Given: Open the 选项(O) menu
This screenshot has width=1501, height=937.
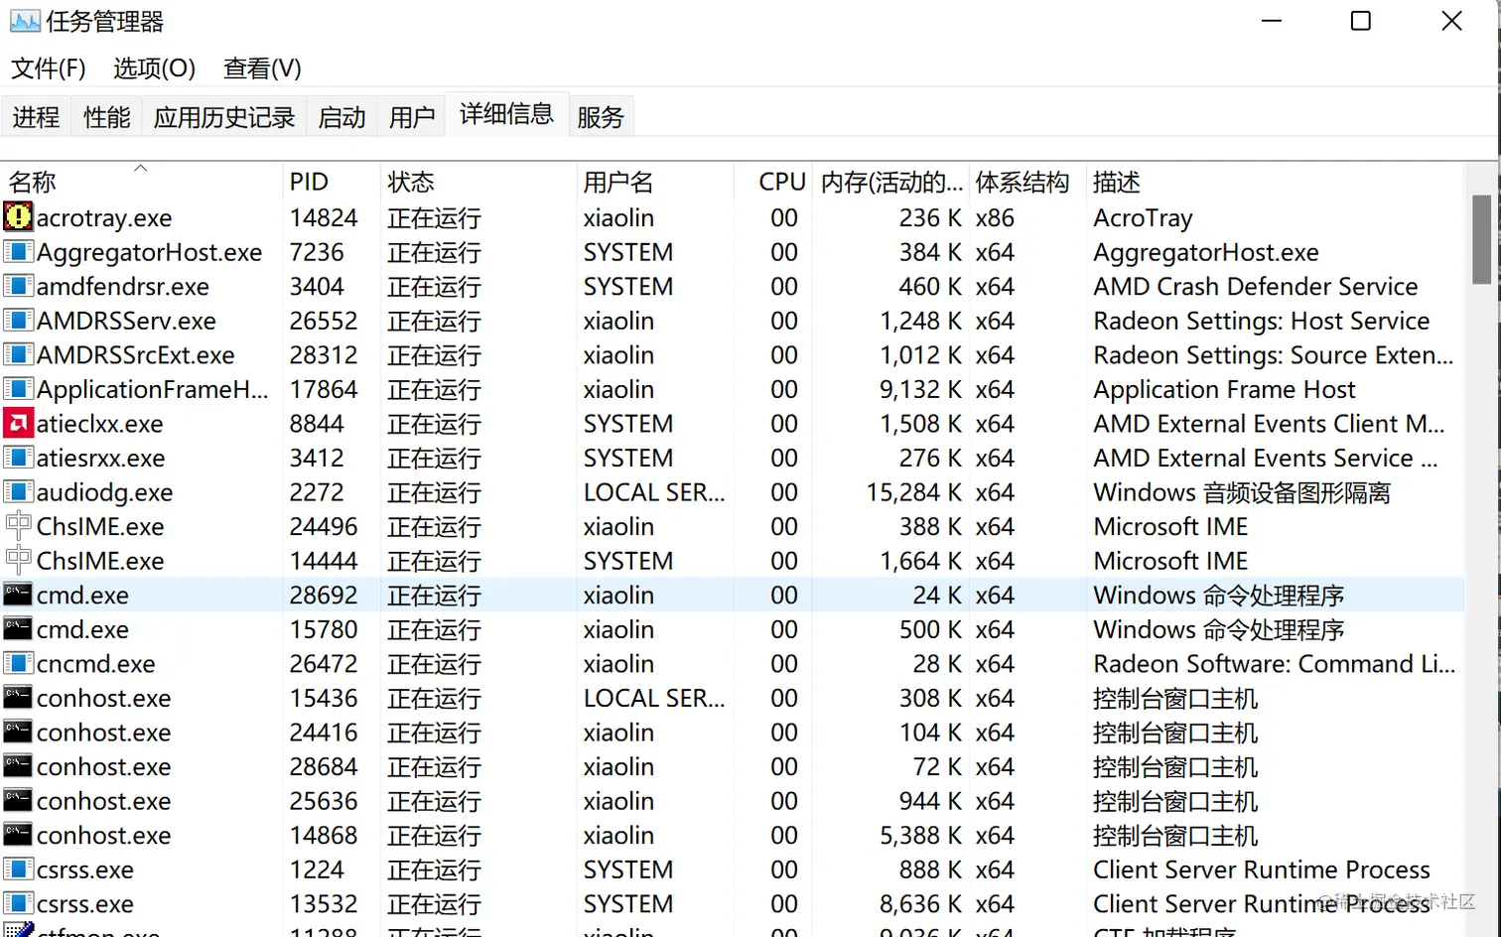Looking at the screenshot, I should tap(154, 68).
